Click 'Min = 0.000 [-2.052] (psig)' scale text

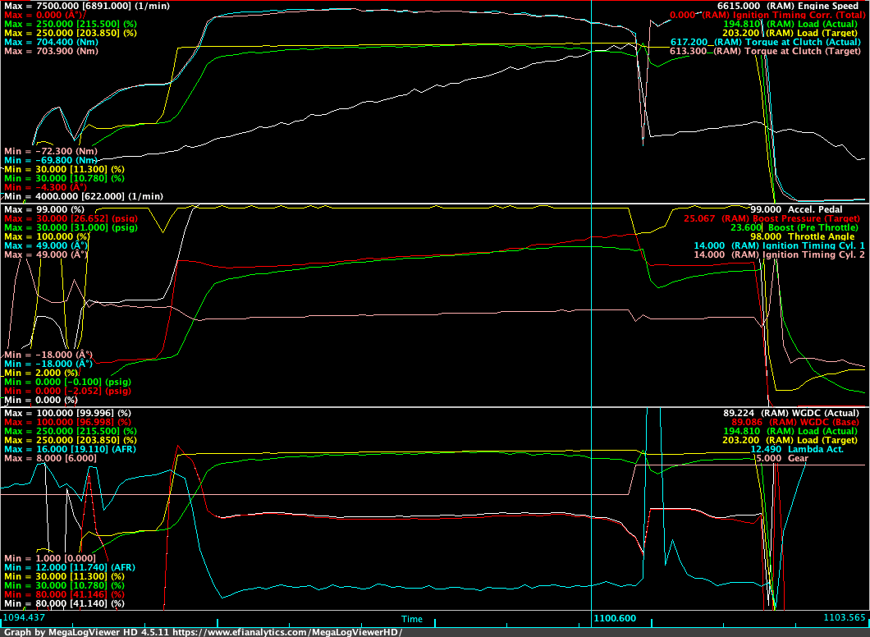pyautogui.click(x=67, y=392)
